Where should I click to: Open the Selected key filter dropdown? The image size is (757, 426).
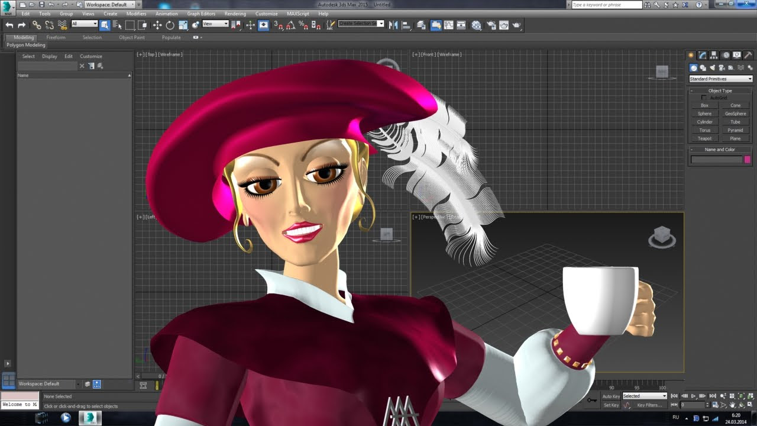pos(645,396)
